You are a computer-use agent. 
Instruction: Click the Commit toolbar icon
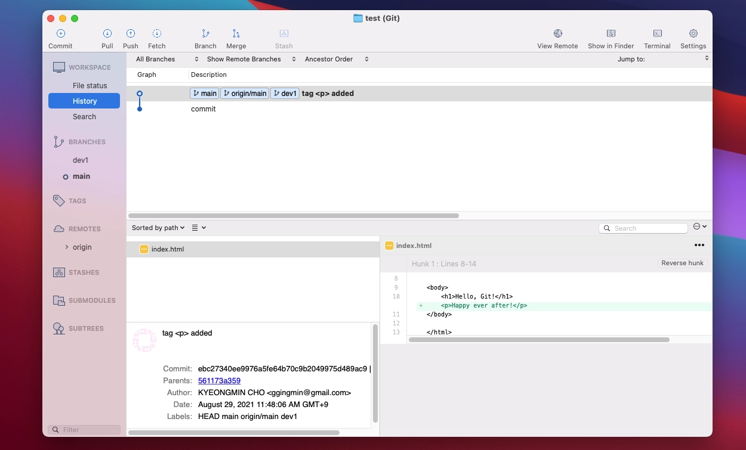click(60, 34)
